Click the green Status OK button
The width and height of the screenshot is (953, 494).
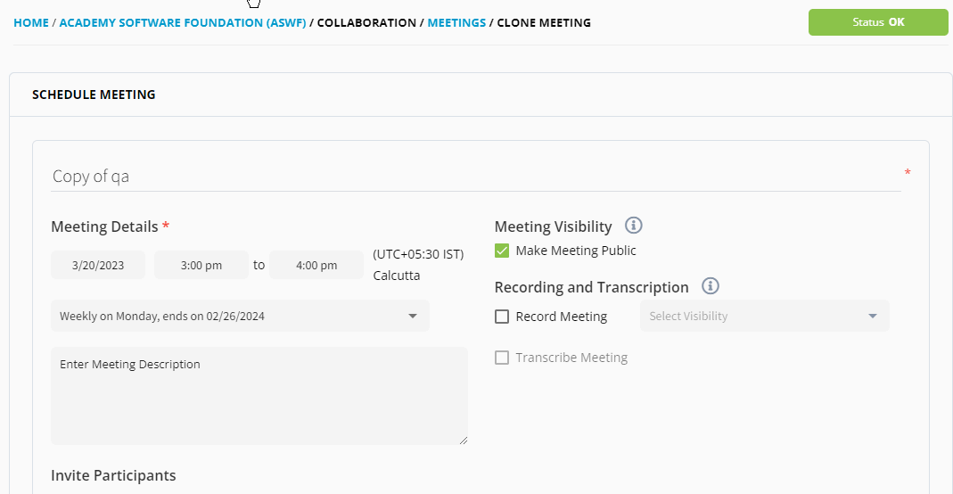click(877, 22)
